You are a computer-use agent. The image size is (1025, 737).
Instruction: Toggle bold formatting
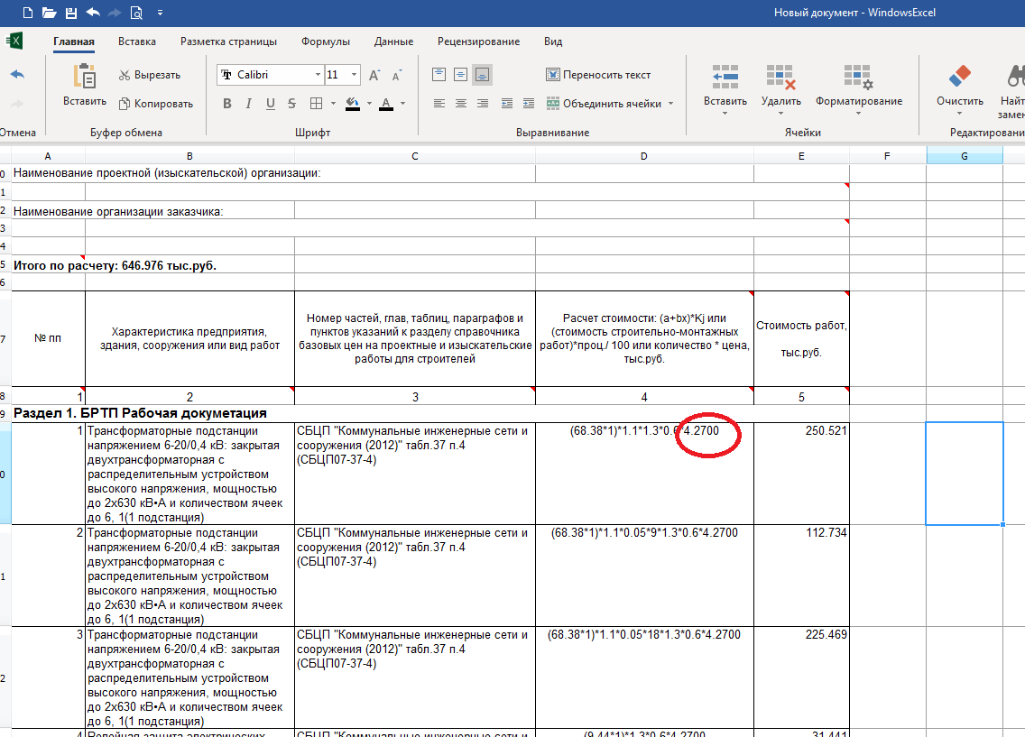[x=227, y=104]
